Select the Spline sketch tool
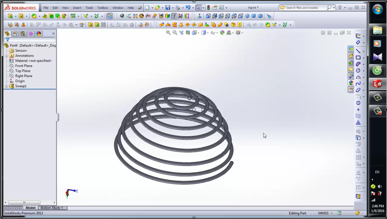Viewport: 387px width, 219px height. click(x=358, y=84)
